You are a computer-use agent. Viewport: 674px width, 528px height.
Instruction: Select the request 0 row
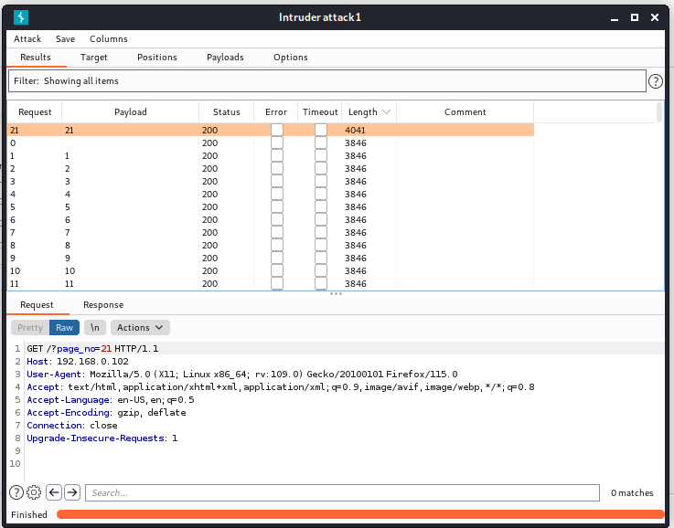[x=271, y=143]
